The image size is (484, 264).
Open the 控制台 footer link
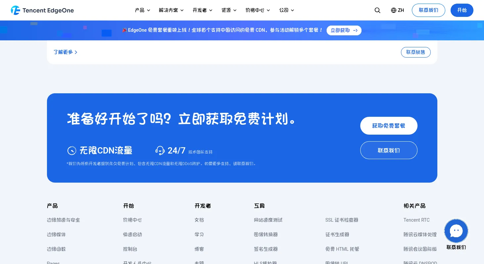[x=130, y=249]
